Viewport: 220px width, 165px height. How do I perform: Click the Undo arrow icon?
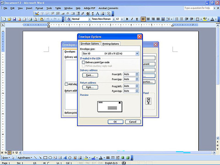point(48,19)
